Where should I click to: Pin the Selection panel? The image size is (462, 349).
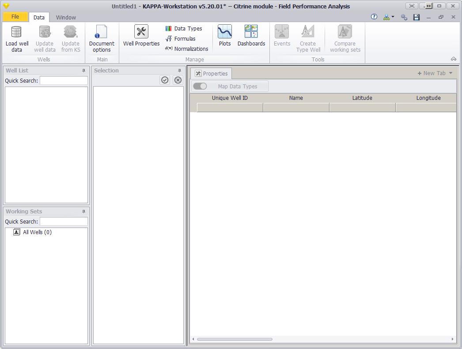[179, 71]
